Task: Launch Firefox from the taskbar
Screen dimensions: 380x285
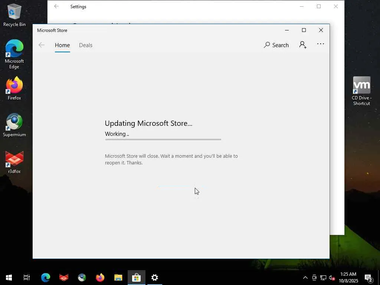Action: click(100, 278)
